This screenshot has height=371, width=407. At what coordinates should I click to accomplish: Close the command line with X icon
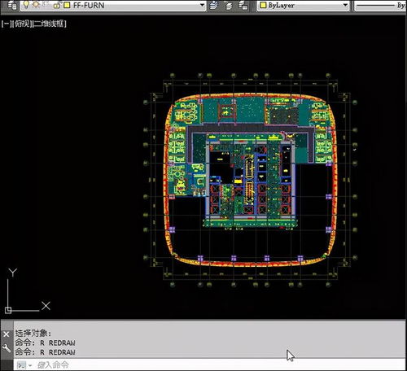(x=7, y=334)
